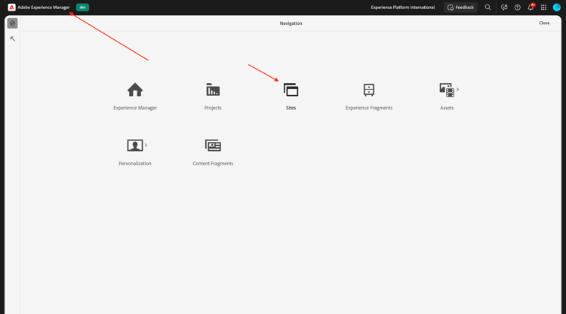The image size is (566, 314).
Task: Close the Navigation panel
Action: click(544, 23)
